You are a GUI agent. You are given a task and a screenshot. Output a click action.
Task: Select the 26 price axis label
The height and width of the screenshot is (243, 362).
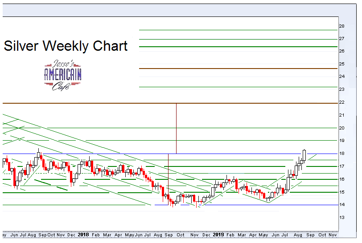click(x=341, y=51)
